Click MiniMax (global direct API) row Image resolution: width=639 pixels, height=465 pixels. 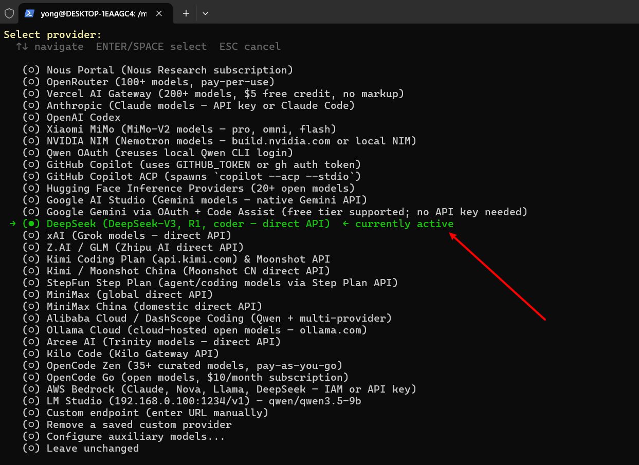coord(118,294)
